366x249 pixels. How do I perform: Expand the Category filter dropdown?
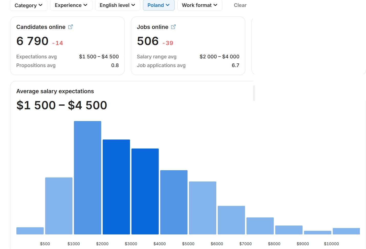tap(28, 5)
